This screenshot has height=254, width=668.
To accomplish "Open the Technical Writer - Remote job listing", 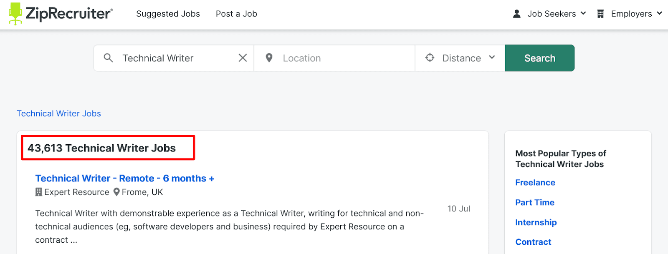I will click(124, 179).
